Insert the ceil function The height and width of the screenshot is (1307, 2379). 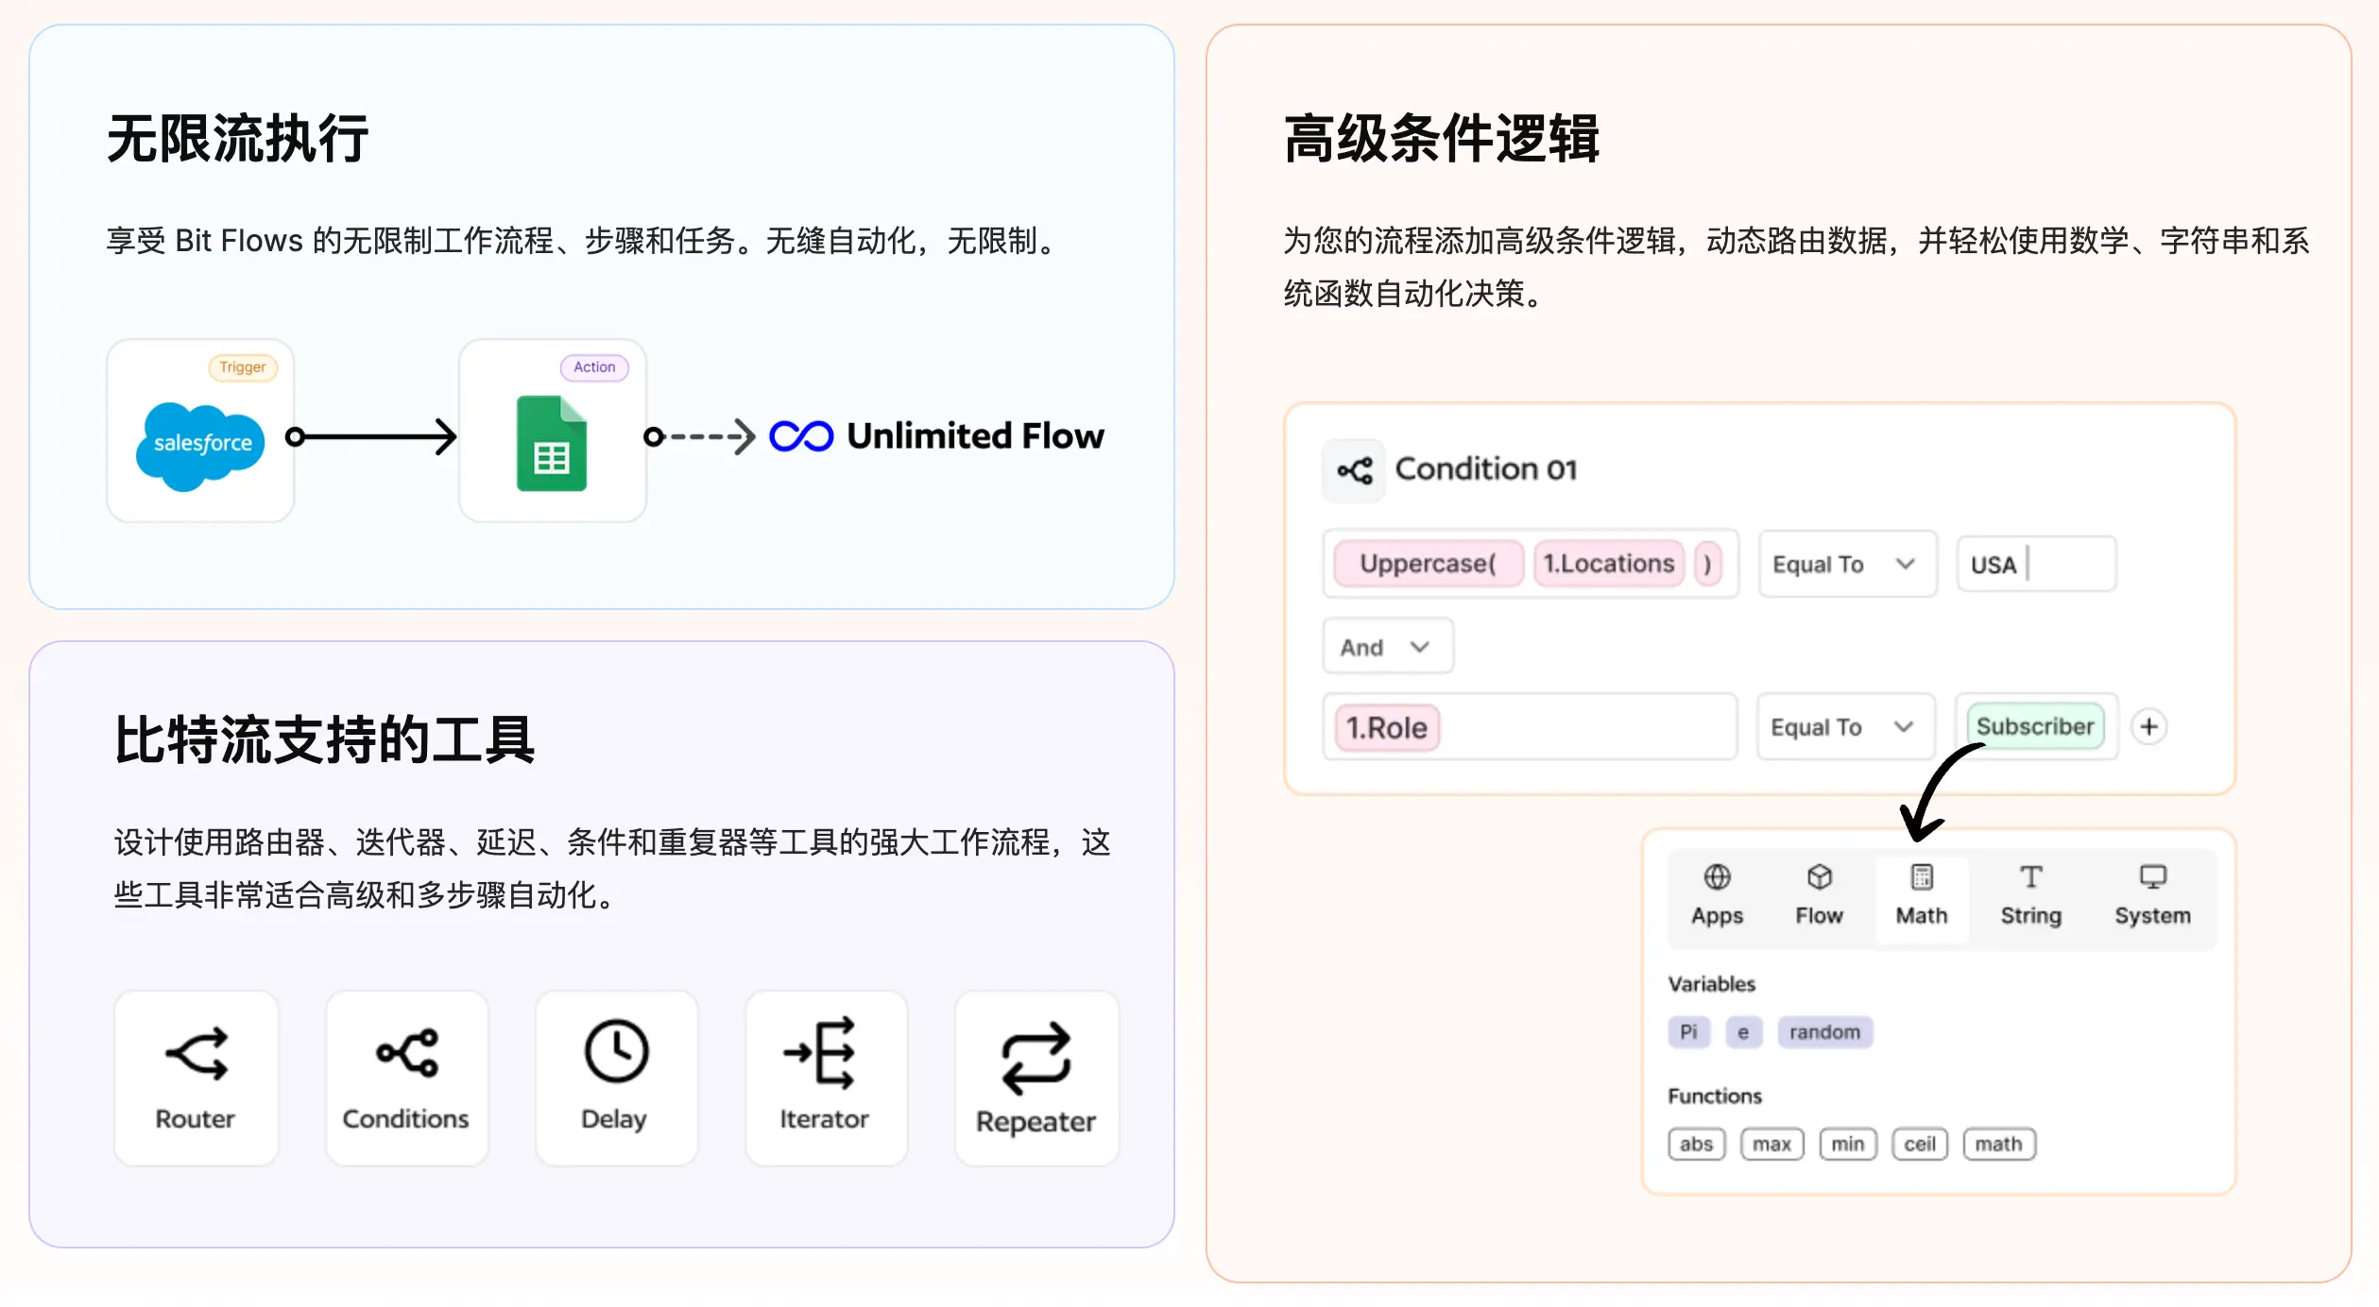click(1920, 1144)
